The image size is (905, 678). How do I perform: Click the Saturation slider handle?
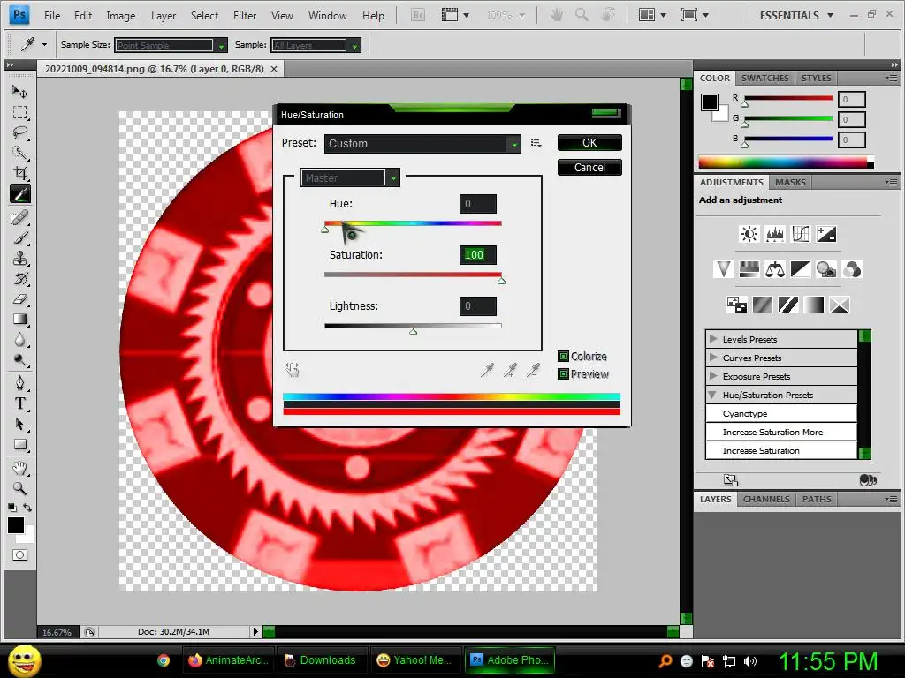tap(502, 281)
